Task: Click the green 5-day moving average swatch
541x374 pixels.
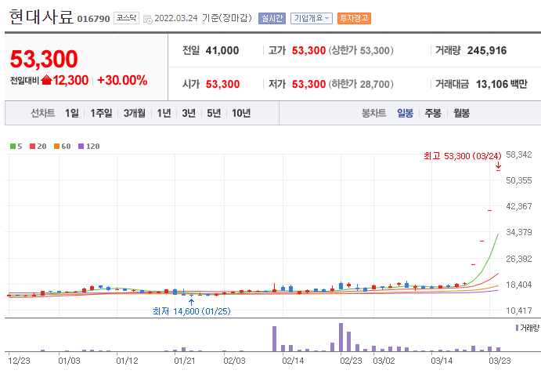Action: 13,146
